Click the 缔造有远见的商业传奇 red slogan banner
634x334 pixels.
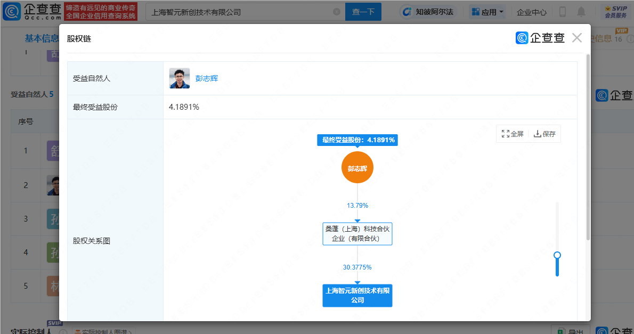point(101,11)
